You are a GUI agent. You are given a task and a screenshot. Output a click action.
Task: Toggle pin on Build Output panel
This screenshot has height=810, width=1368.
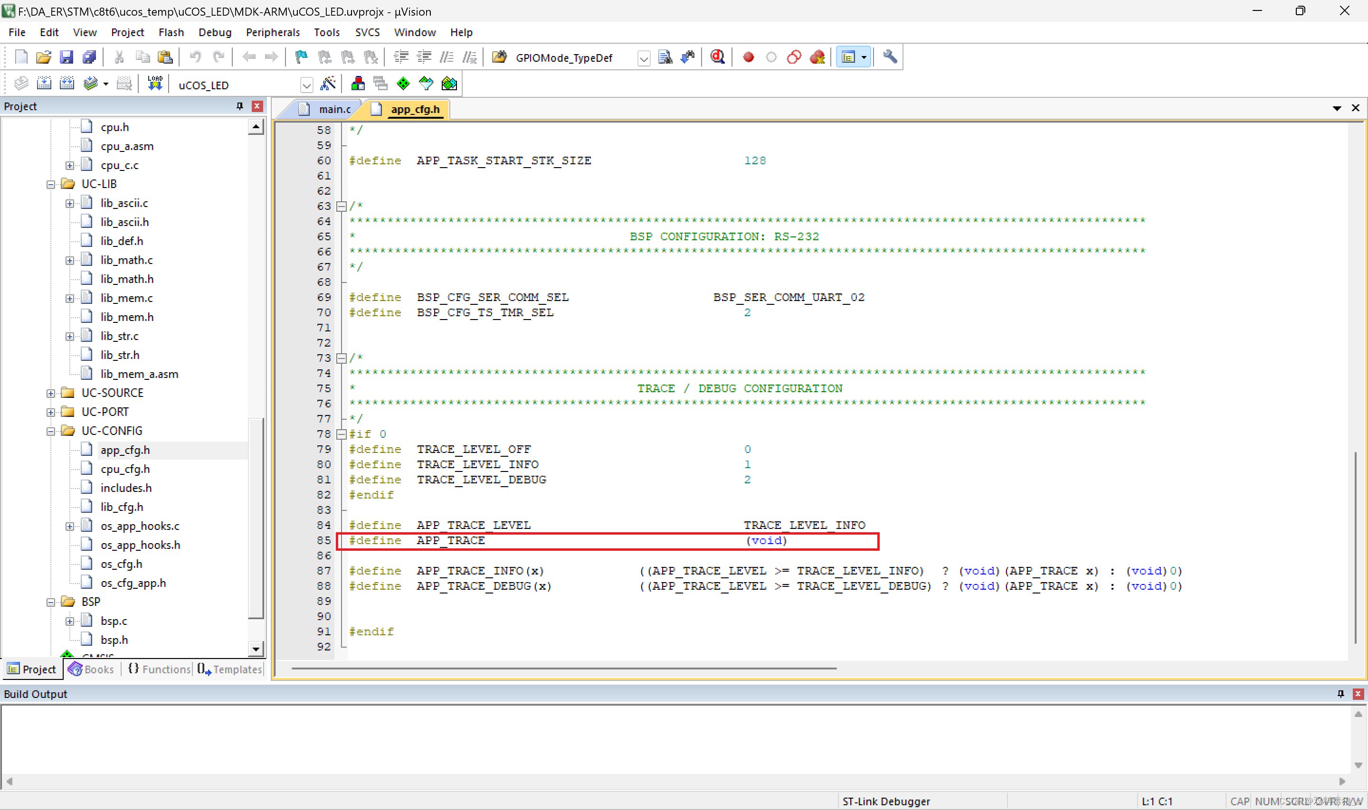[1341, 694]
